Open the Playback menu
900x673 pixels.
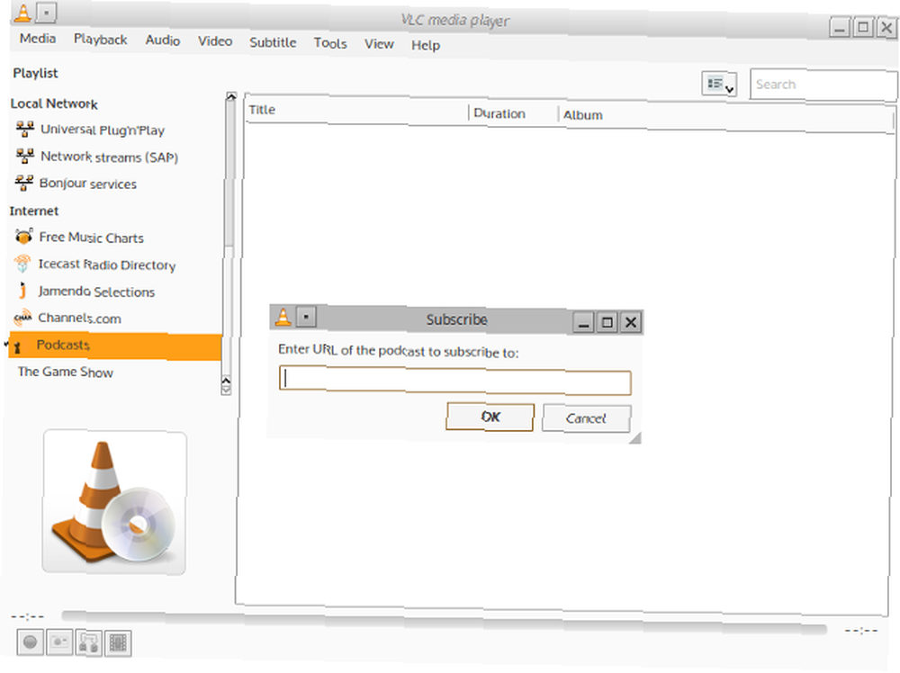[x=101, y=40]
